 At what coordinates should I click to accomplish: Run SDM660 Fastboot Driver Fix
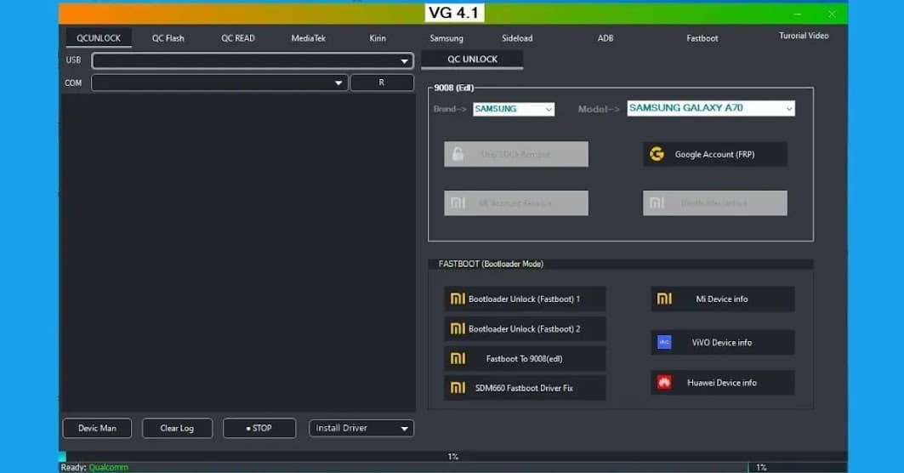tap(525, 388)
